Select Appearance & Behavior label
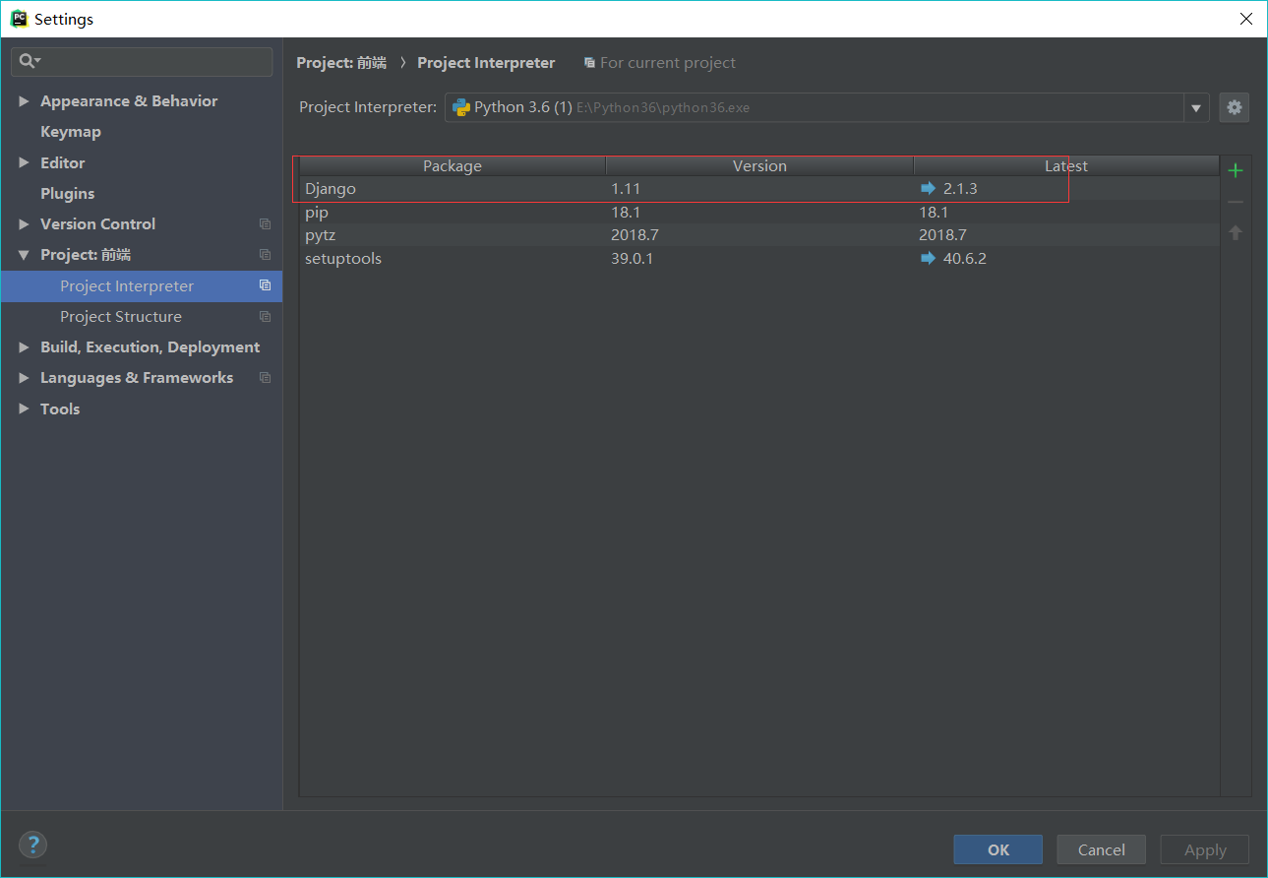The width and height of the screenshot is (1268, 878). click(x=129, y=101)
